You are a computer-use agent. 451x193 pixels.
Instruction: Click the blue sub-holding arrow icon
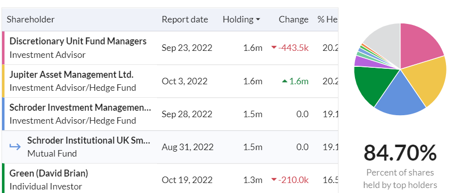click(15, 147)
